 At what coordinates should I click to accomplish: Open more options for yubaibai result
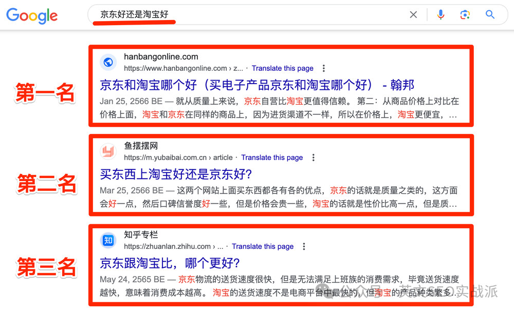coord(314,158)
